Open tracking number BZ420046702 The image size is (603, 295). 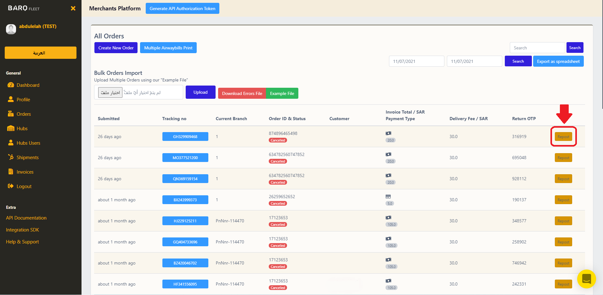[x=185, y=263]
